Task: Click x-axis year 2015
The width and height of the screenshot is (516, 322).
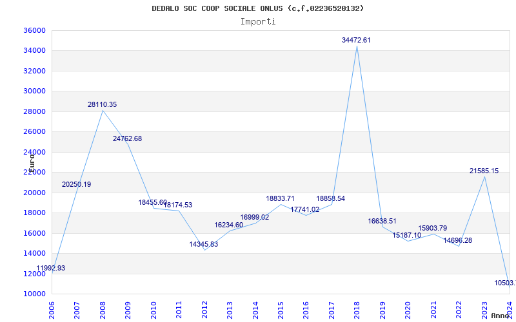Action: [281, 310]
